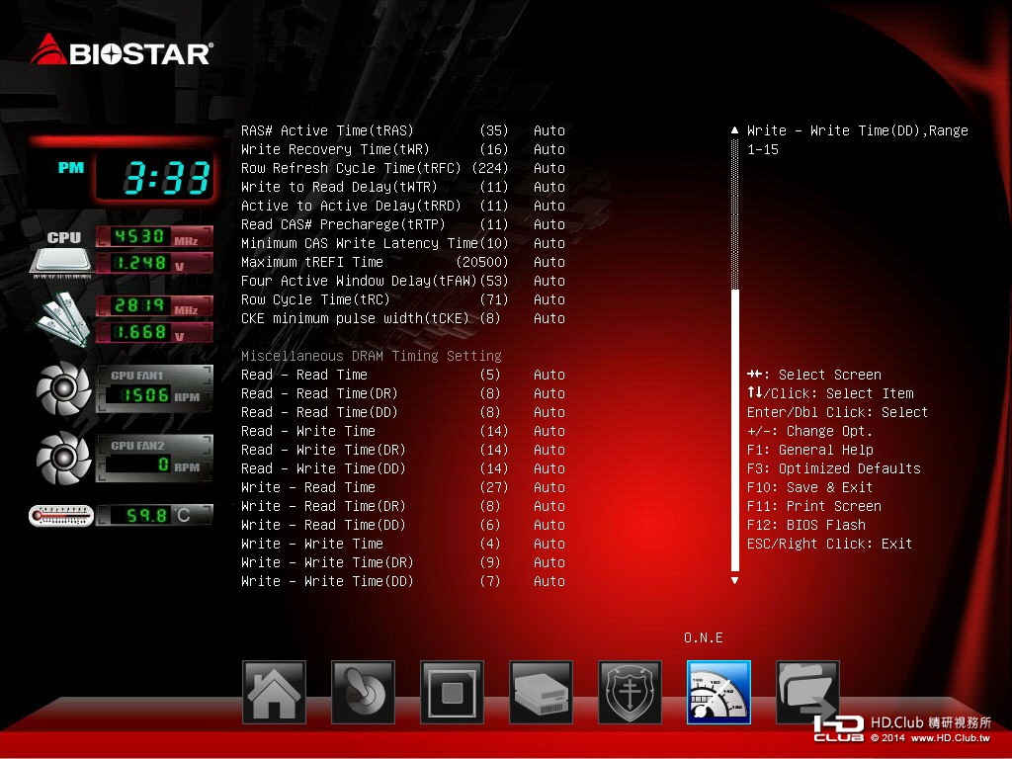Click the white scrollbar thumb

(x=734, y=431)
